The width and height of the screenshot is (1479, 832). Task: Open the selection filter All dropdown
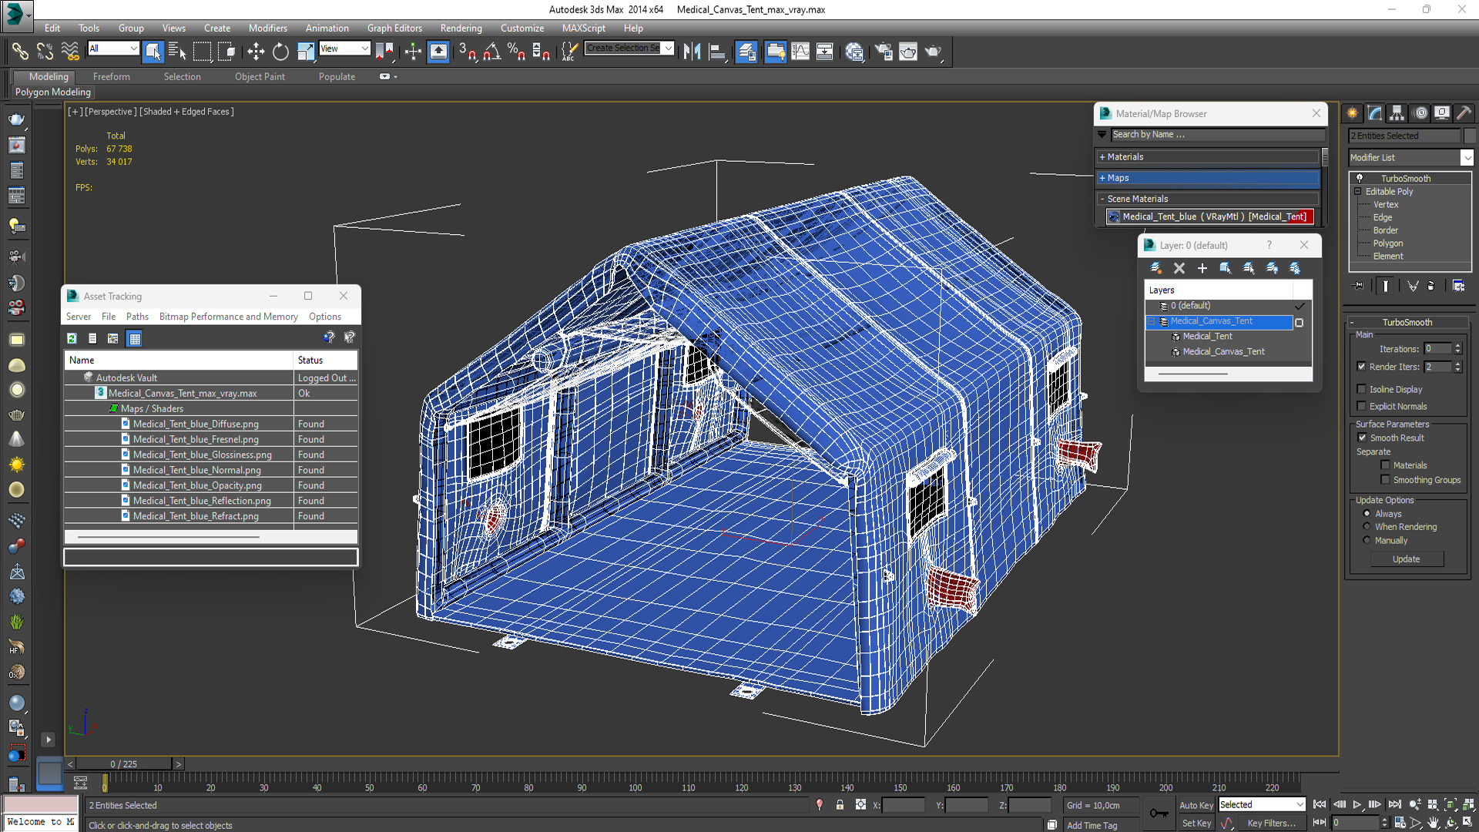tap(112, 49)
